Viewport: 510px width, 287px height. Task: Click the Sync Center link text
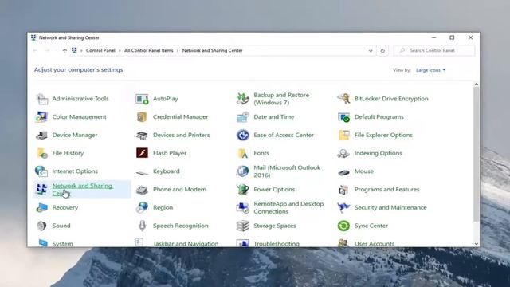pos(371,226)
